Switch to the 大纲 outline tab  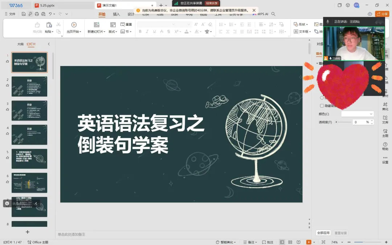(x=20, y=44)
